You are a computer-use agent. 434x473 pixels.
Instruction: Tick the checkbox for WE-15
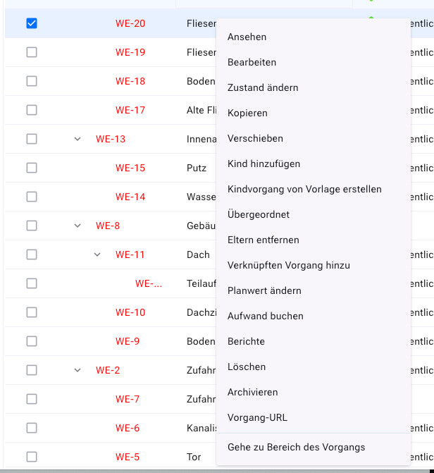(x=32, y=168)
